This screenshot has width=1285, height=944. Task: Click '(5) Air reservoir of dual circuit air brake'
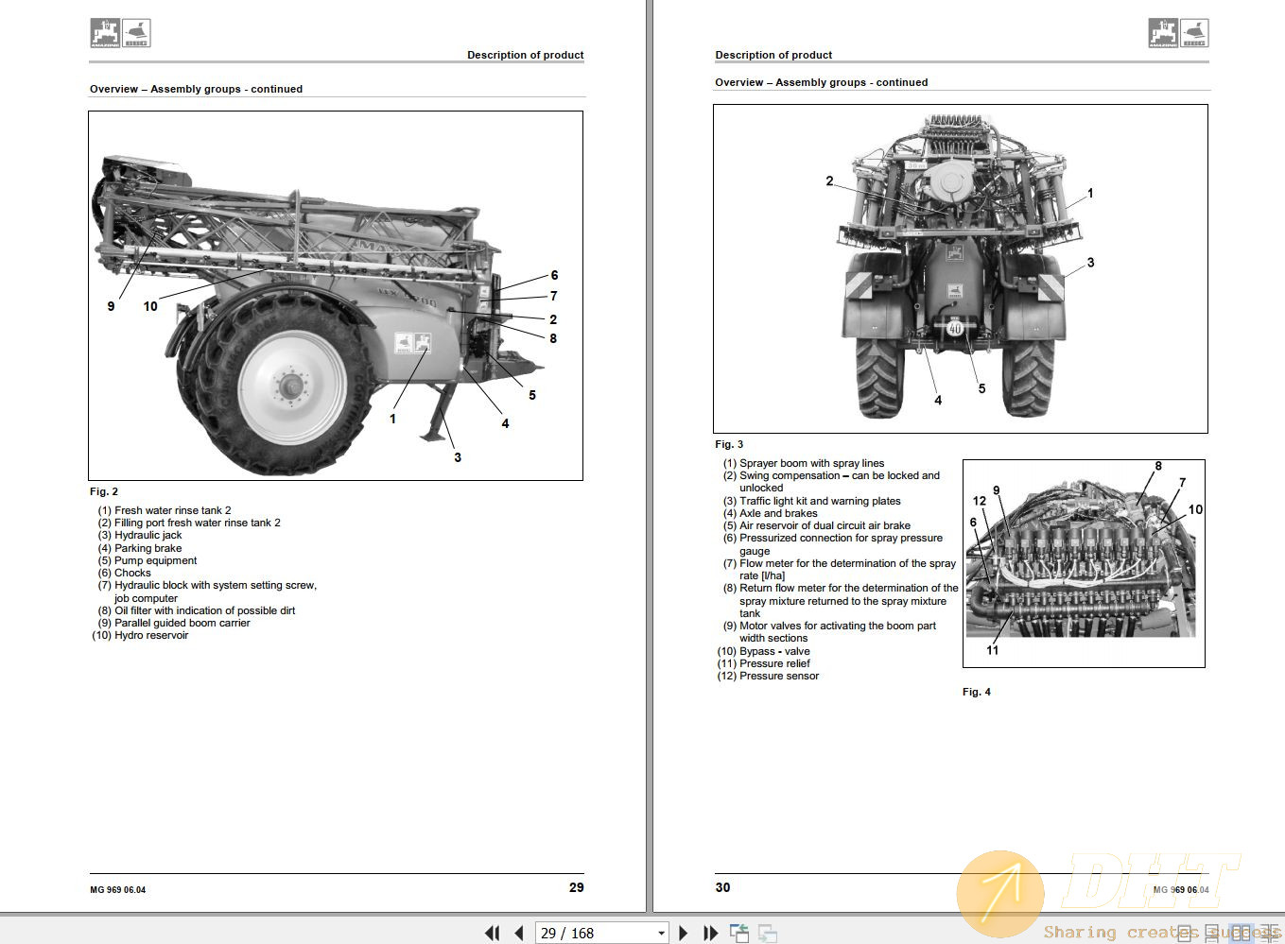pos(817,525)
